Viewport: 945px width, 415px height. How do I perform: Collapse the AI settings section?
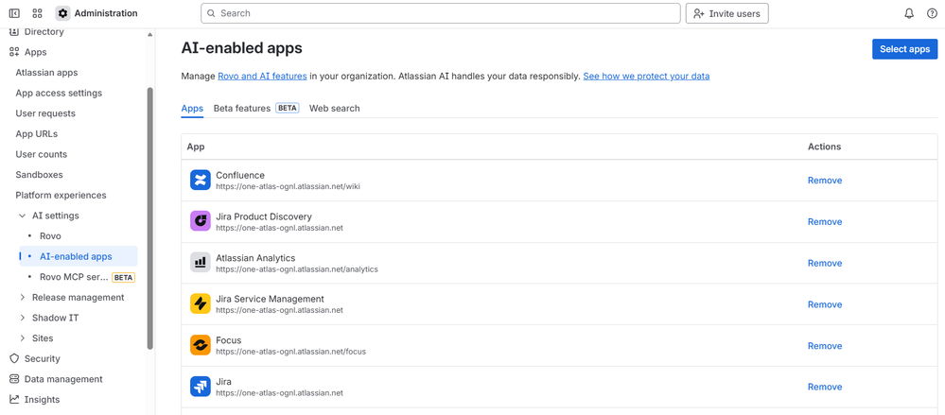point(23,216)
